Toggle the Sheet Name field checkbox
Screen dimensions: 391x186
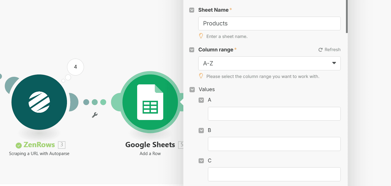192,10
